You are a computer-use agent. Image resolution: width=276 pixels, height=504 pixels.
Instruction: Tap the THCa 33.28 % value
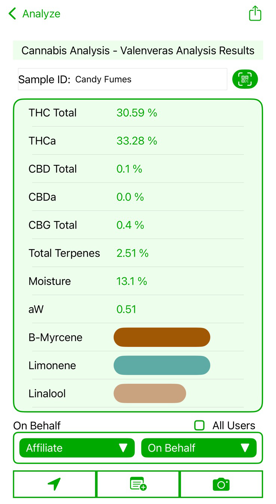[x=137, y=141]
